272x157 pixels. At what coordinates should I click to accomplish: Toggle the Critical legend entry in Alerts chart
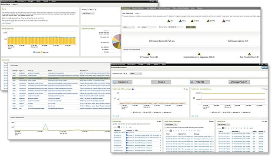37,52
